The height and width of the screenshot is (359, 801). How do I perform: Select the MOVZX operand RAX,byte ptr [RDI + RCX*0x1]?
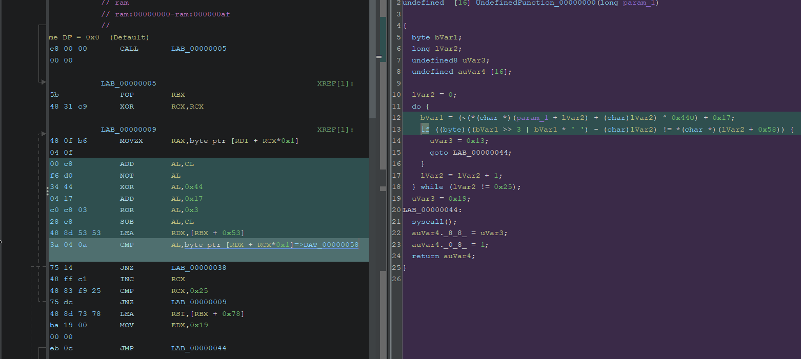(235, 141)
